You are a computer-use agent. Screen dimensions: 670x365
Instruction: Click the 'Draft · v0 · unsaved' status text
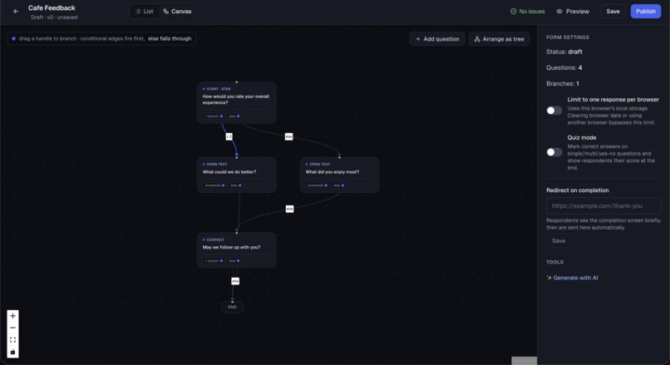click(x=54, y=17)
